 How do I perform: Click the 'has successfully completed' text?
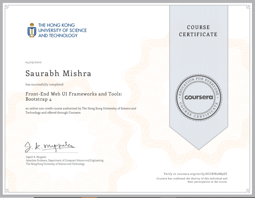coord(44,84)
